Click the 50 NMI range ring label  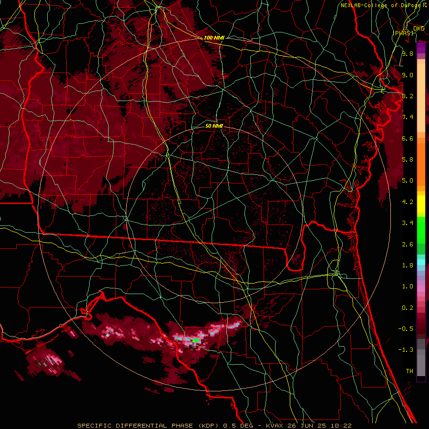214,126
